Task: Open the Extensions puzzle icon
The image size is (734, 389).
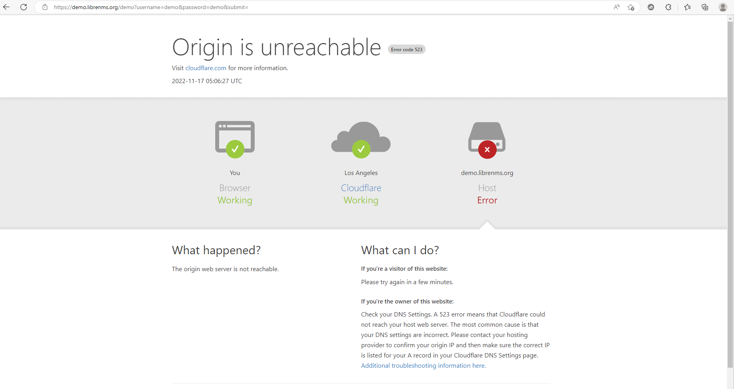Action: point(668,7)
